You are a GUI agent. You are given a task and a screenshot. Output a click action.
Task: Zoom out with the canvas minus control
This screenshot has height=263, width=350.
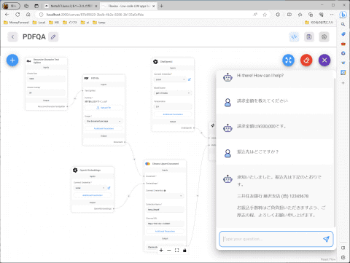(169, 250)
